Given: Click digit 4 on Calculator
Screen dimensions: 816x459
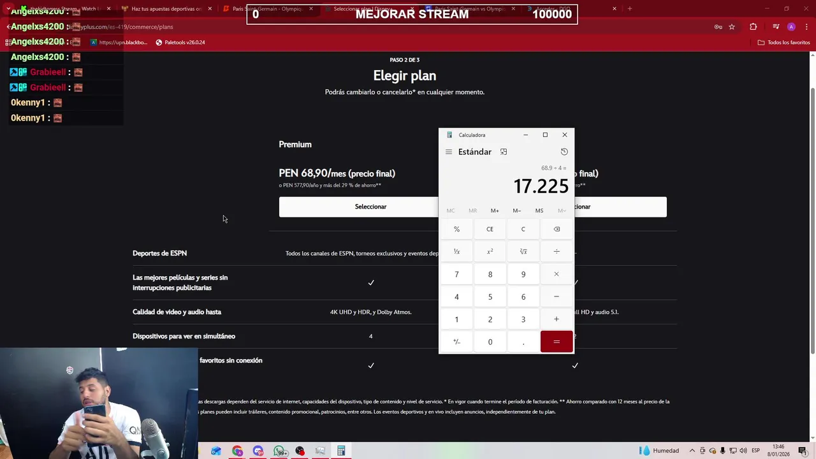Looking at the screenshot, I should click(x=456, y=296).
